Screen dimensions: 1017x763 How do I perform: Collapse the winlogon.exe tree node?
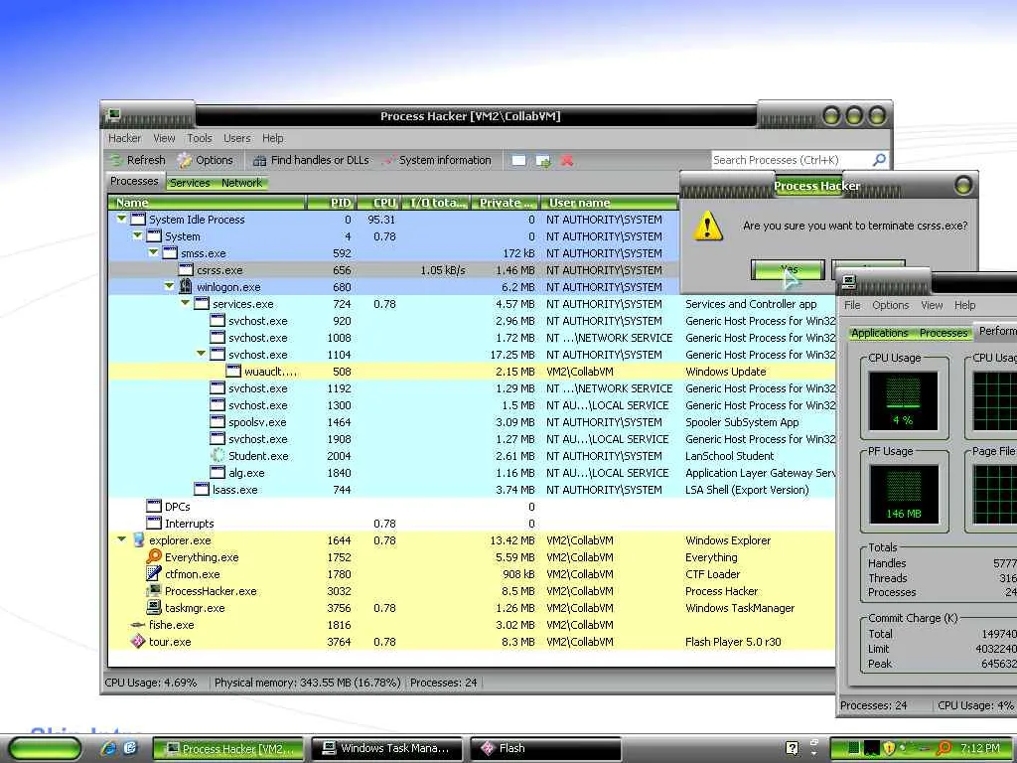coord(169,286)
